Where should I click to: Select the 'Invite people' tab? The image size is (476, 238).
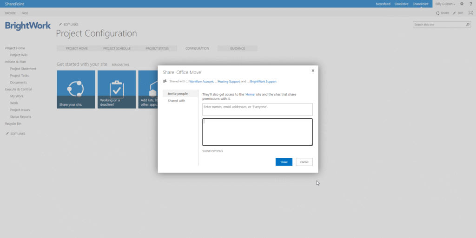[x=178, y=94]
